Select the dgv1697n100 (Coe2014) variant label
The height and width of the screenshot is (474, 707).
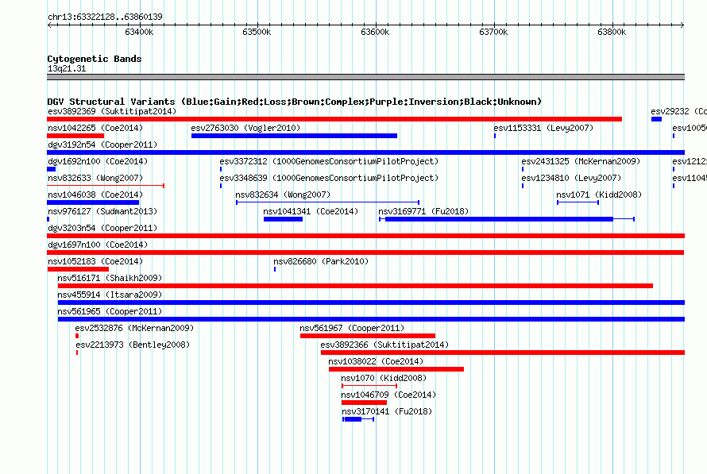click(98, 245)
